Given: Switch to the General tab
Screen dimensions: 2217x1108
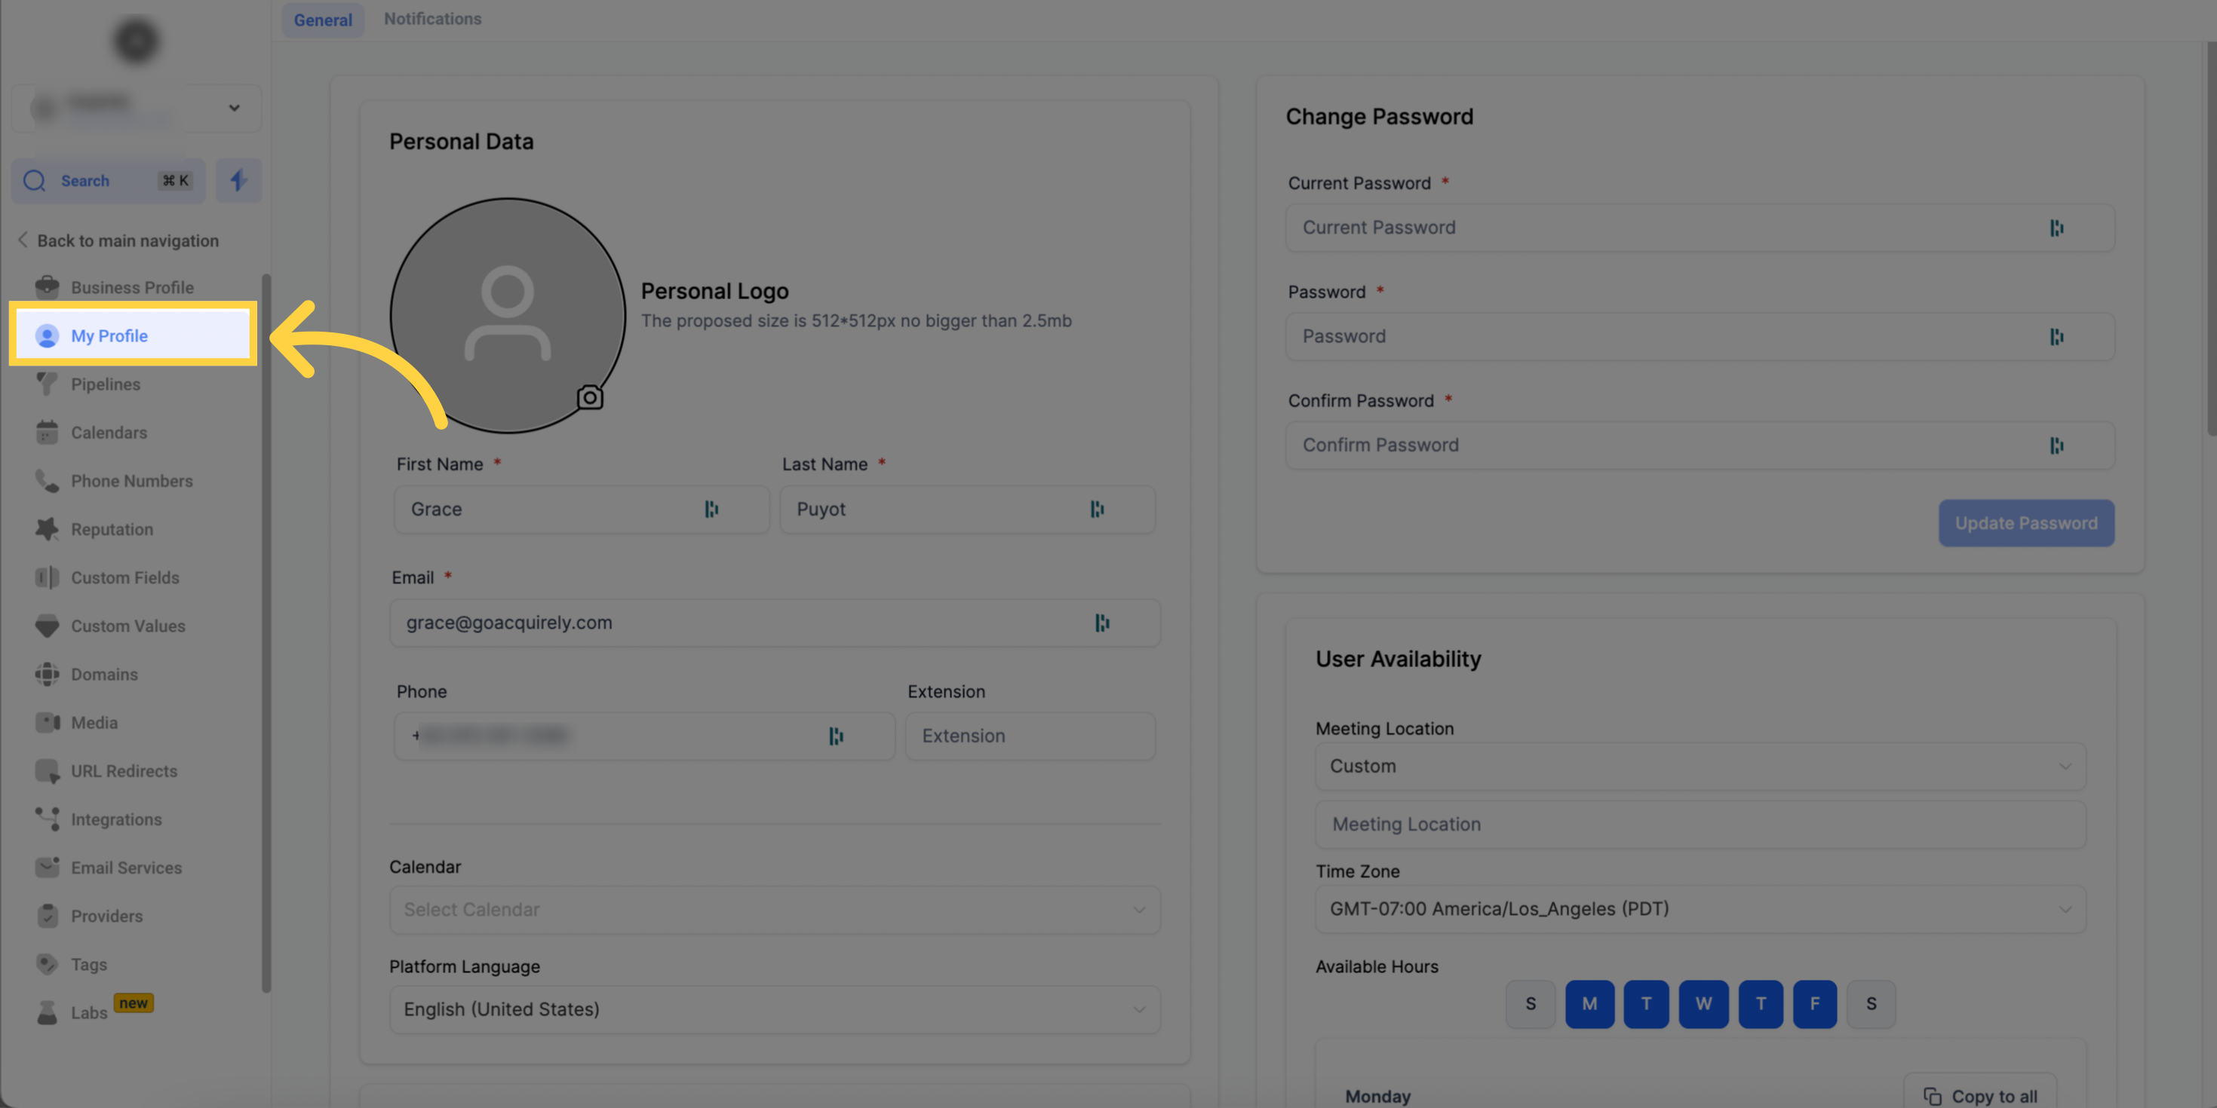Looking at the screenshot, I should 323,20.
